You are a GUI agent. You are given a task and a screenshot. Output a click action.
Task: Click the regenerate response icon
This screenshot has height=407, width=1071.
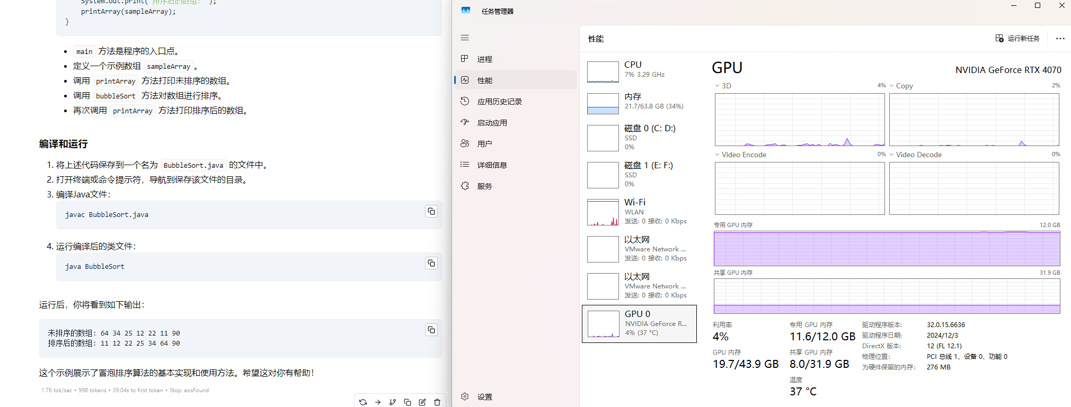click(x=363, y=402)
